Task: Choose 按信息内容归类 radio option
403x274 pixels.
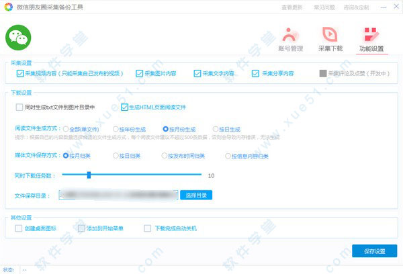Action: (228, 156)
